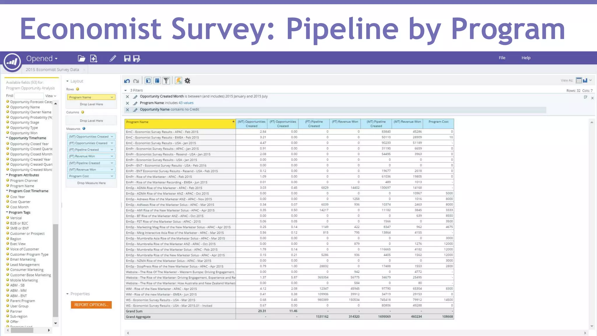This screenshot has height=336, width=597.
Task: Click the Measures info dot icon
Action: pyautogui.click(x=84, y=129)
